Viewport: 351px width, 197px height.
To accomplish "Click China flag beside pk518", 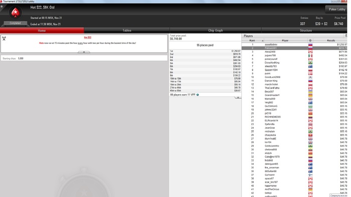I will coord(310,113).
